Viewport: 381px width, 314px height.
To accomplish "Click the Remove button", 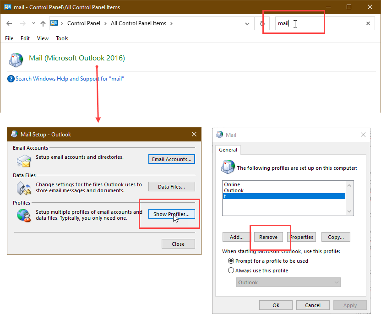I will coord(268,237).
